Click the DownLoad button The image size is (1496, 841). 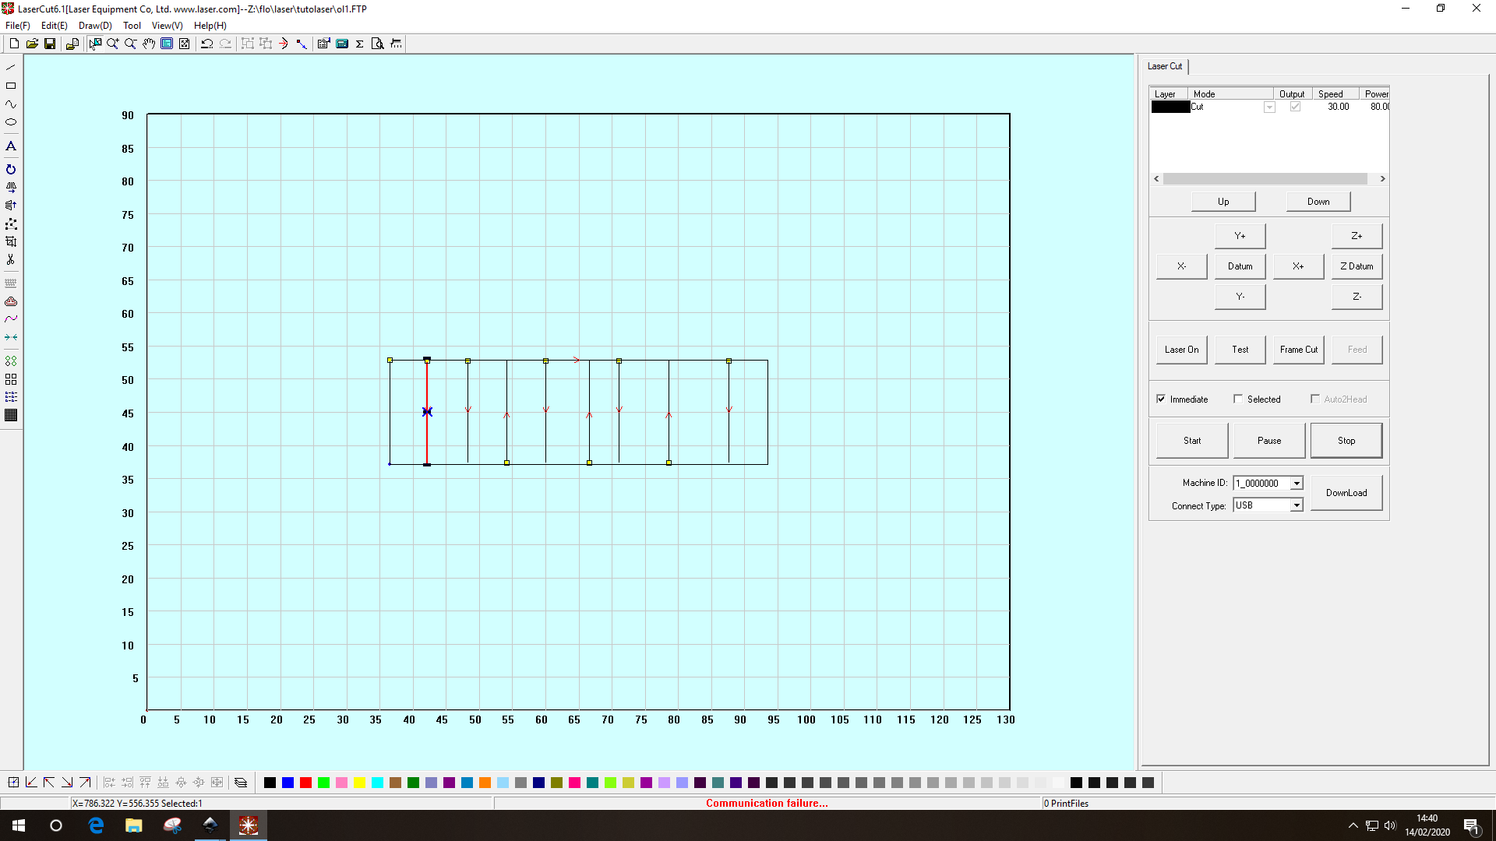(1346, 493)
